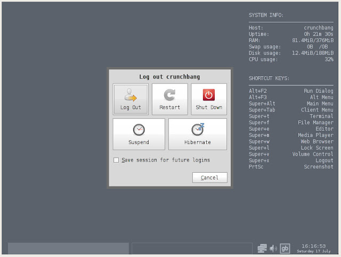Open the gb keyboard layout indicator
Image resolution: width=341 pixels, height=257 pixels.
[x=285, y=248]
